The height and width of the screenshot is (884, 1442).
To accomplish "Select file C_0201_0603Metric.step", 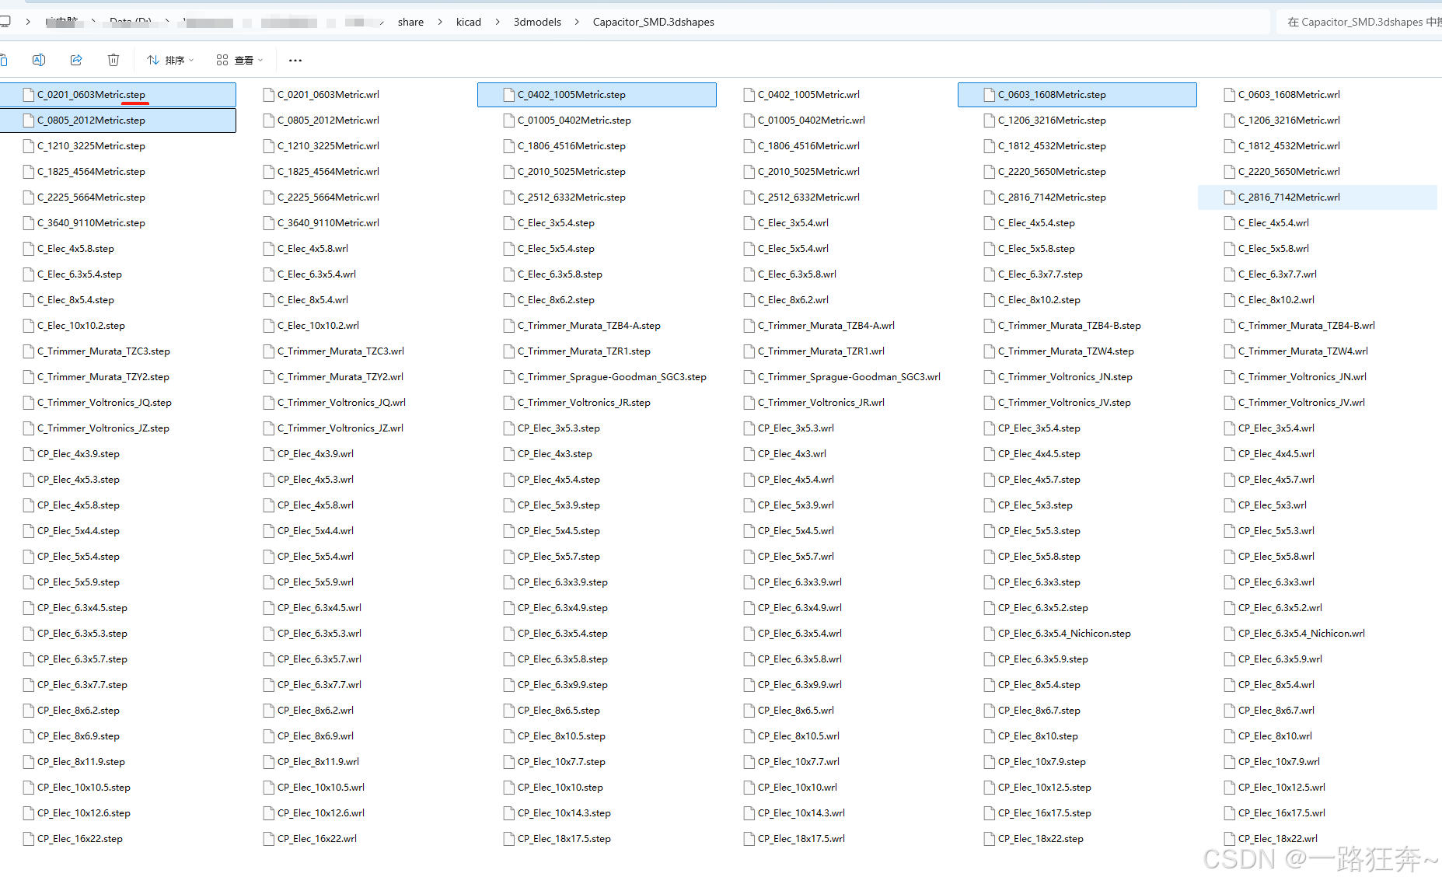I will pyautogui.click(x=118, y=95).
